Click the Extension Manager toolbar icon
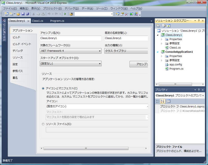208x165 pixels. (136, 14)
